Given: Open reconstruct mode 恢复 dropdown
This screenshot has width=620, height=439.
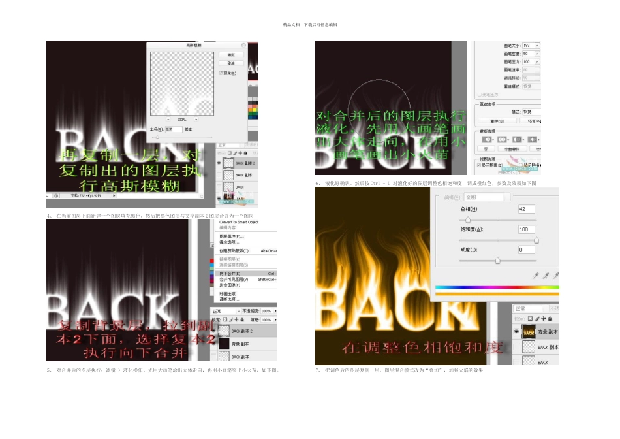Looking at the screenshot, I should click(531, 112).
